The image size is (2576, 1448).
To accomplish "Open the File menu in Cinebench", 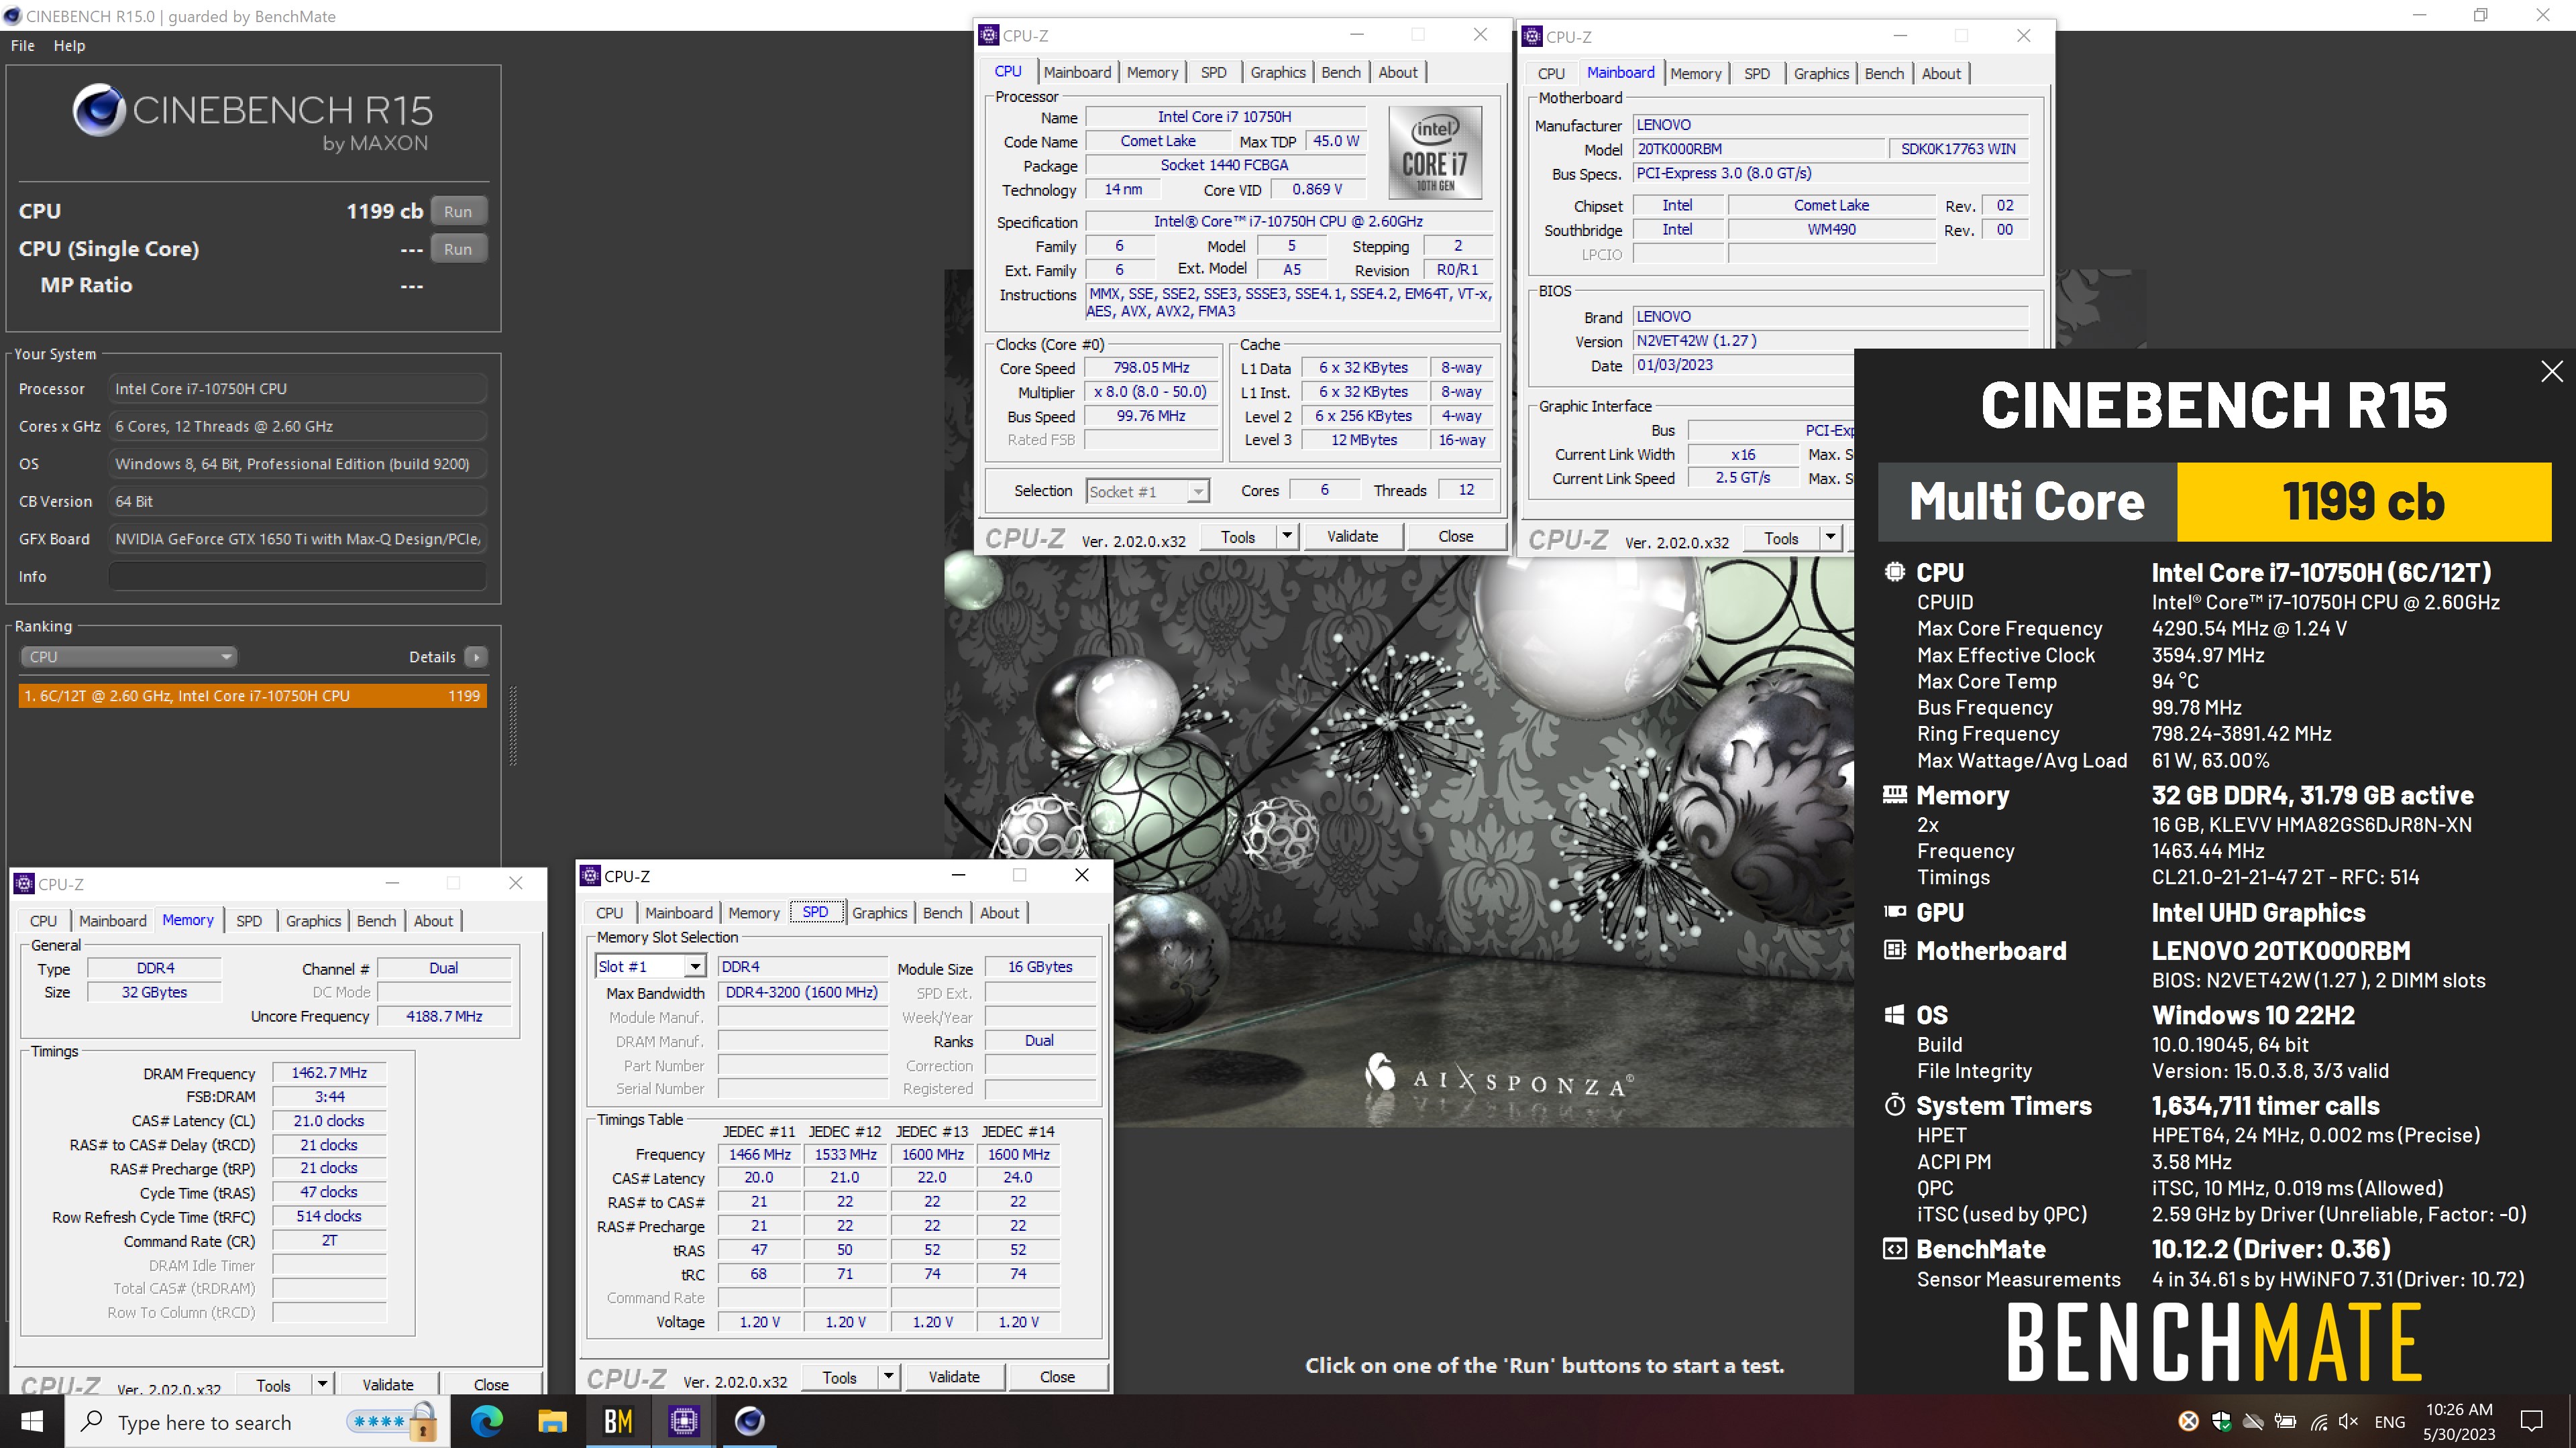I will (x=22, y=46).
